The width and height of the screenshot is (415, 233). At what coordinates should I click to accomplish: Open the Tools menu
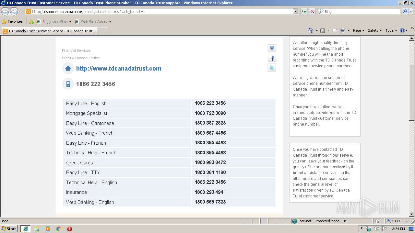point(391,30)
